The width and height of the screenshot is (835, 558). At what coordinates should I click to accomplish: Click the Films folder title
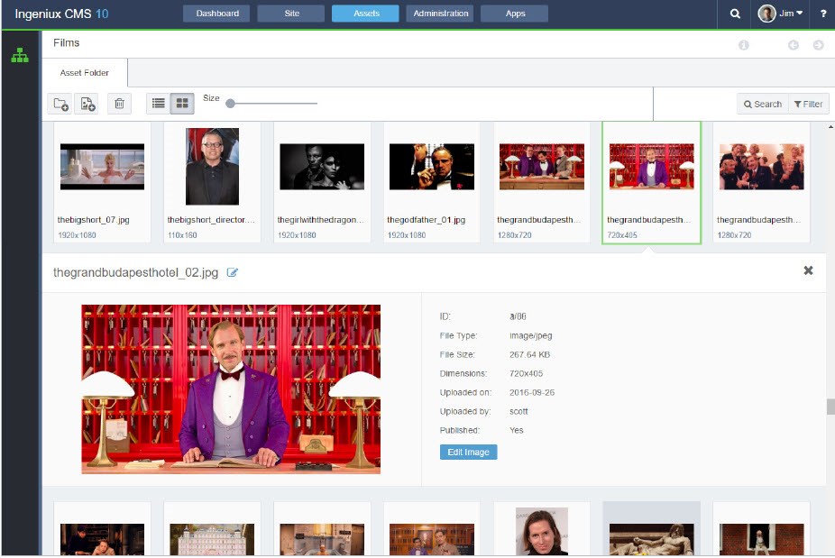pos(66,43)
